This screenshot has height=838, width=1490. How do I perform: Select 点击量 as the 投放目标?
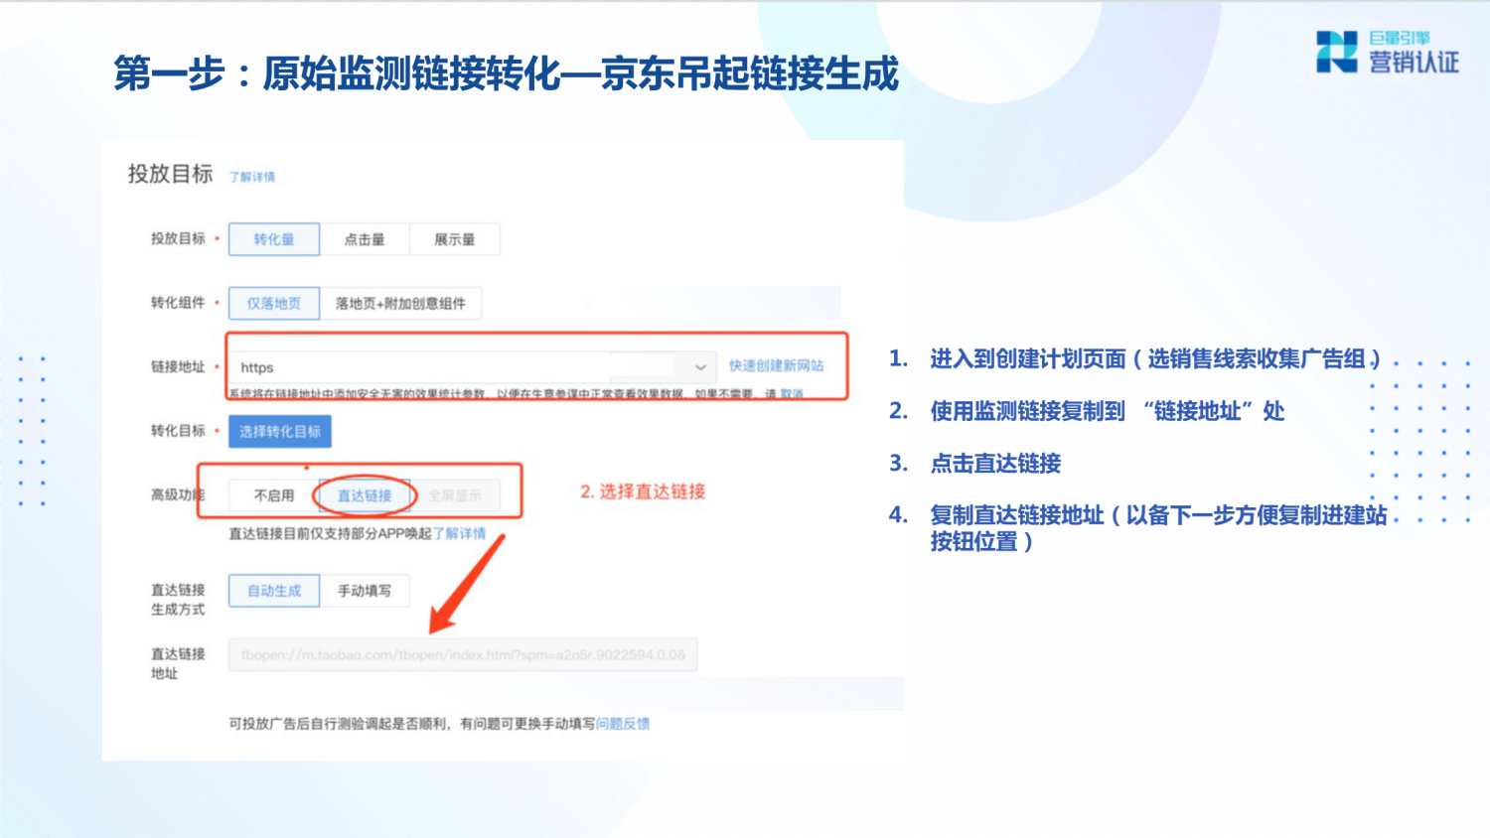click(x=365, y=239)
